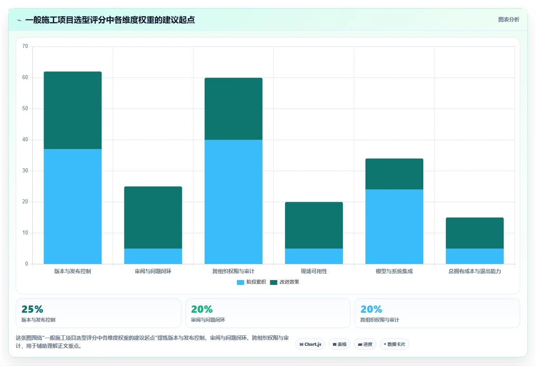Click the chart title 一般施工项目选型评分中各维度权重的建议起点
The width and height of the screenshot is (536, 366).
coord(110,20)
